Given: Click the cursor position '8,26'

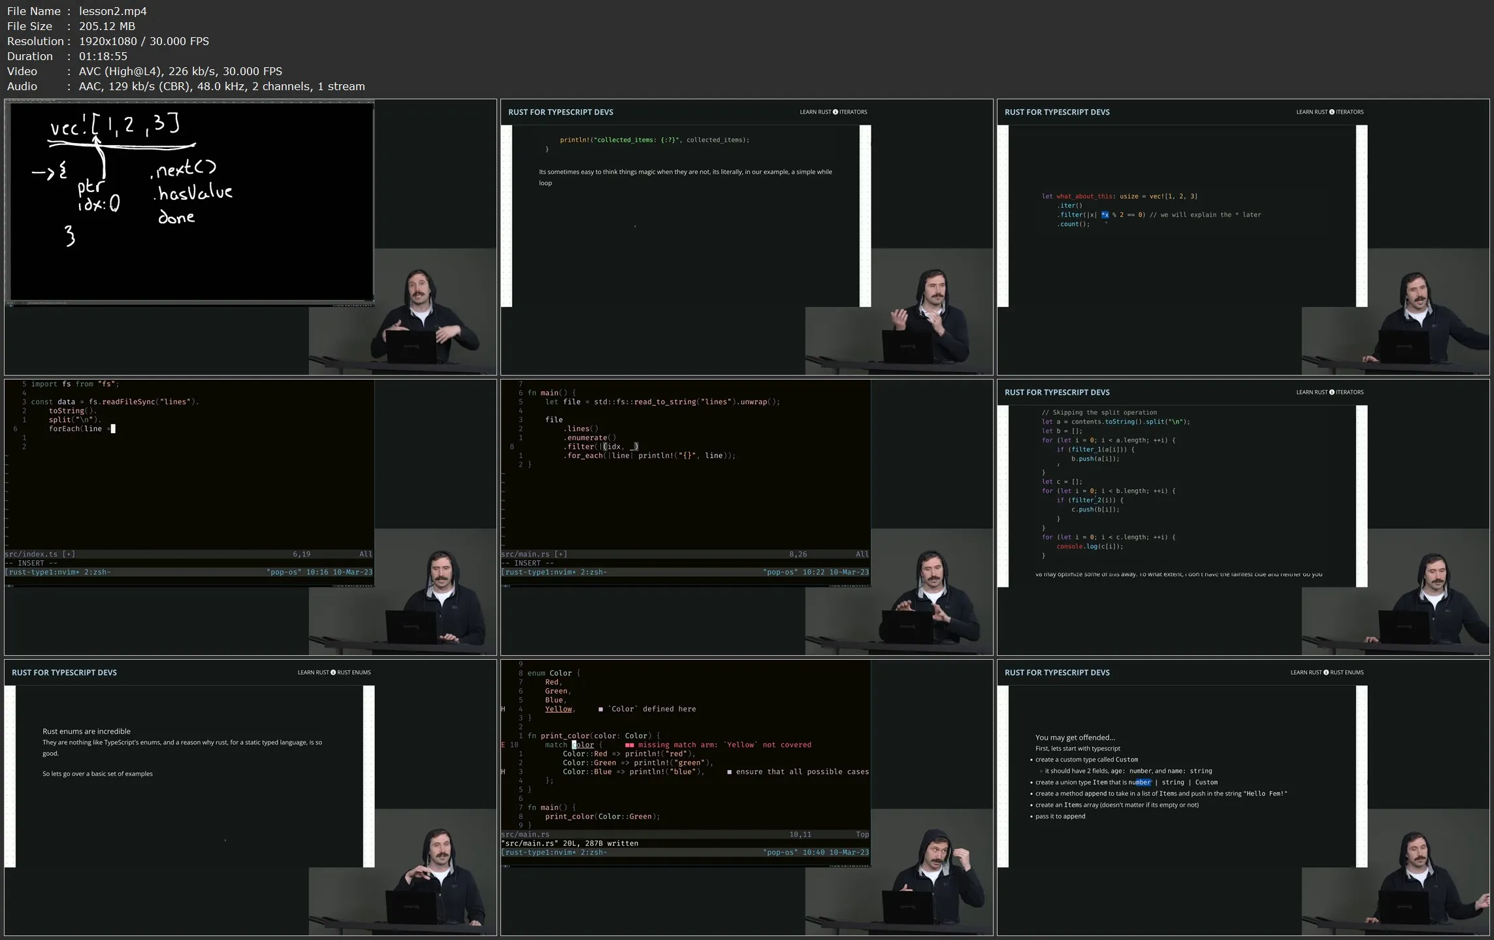Looking at the screenshot, I should [798, 554].
